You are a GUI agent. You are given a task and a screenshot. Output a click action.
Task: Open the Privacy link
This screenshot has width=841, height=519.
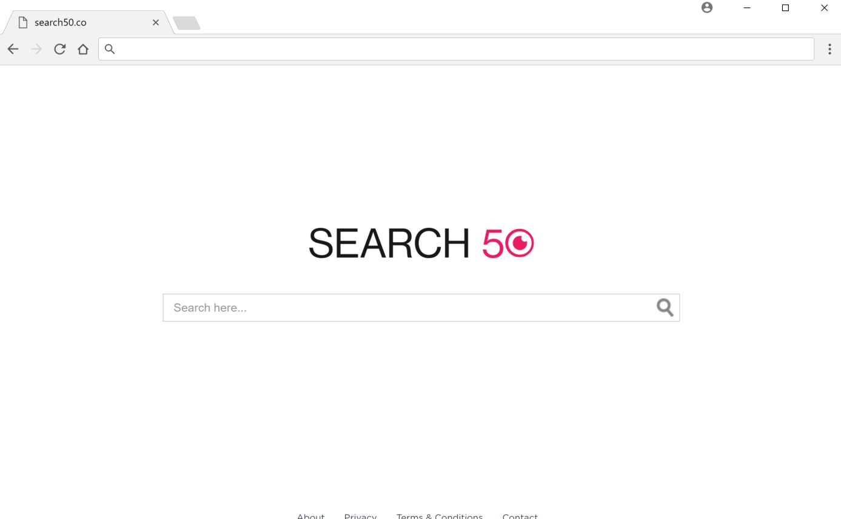click(x=360, y=516)
